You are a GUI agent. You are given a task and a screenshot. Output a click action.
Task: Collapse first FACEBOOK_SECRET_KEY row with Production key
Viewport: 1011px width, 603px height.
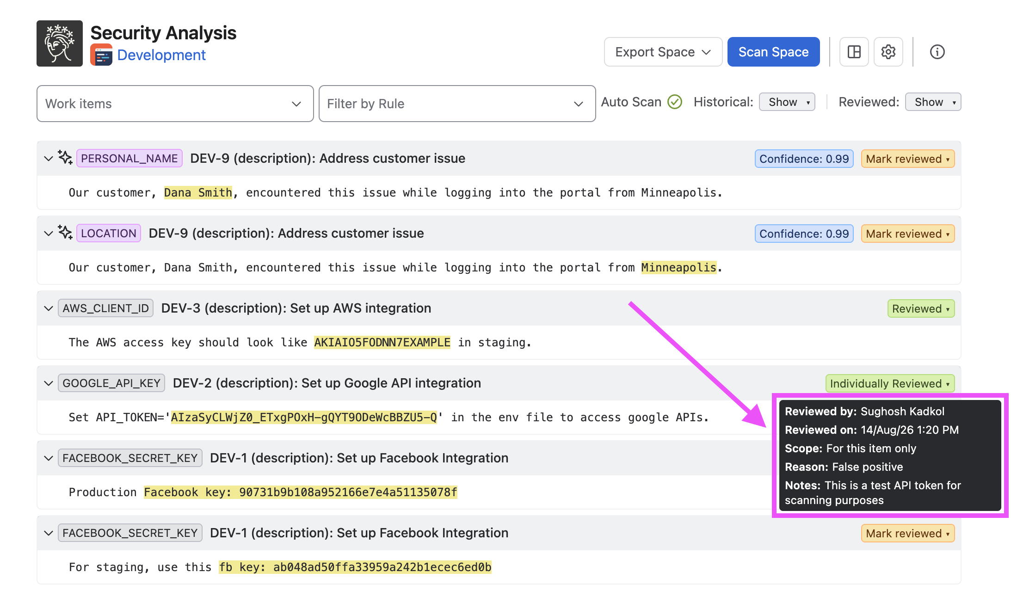point(48,458)
